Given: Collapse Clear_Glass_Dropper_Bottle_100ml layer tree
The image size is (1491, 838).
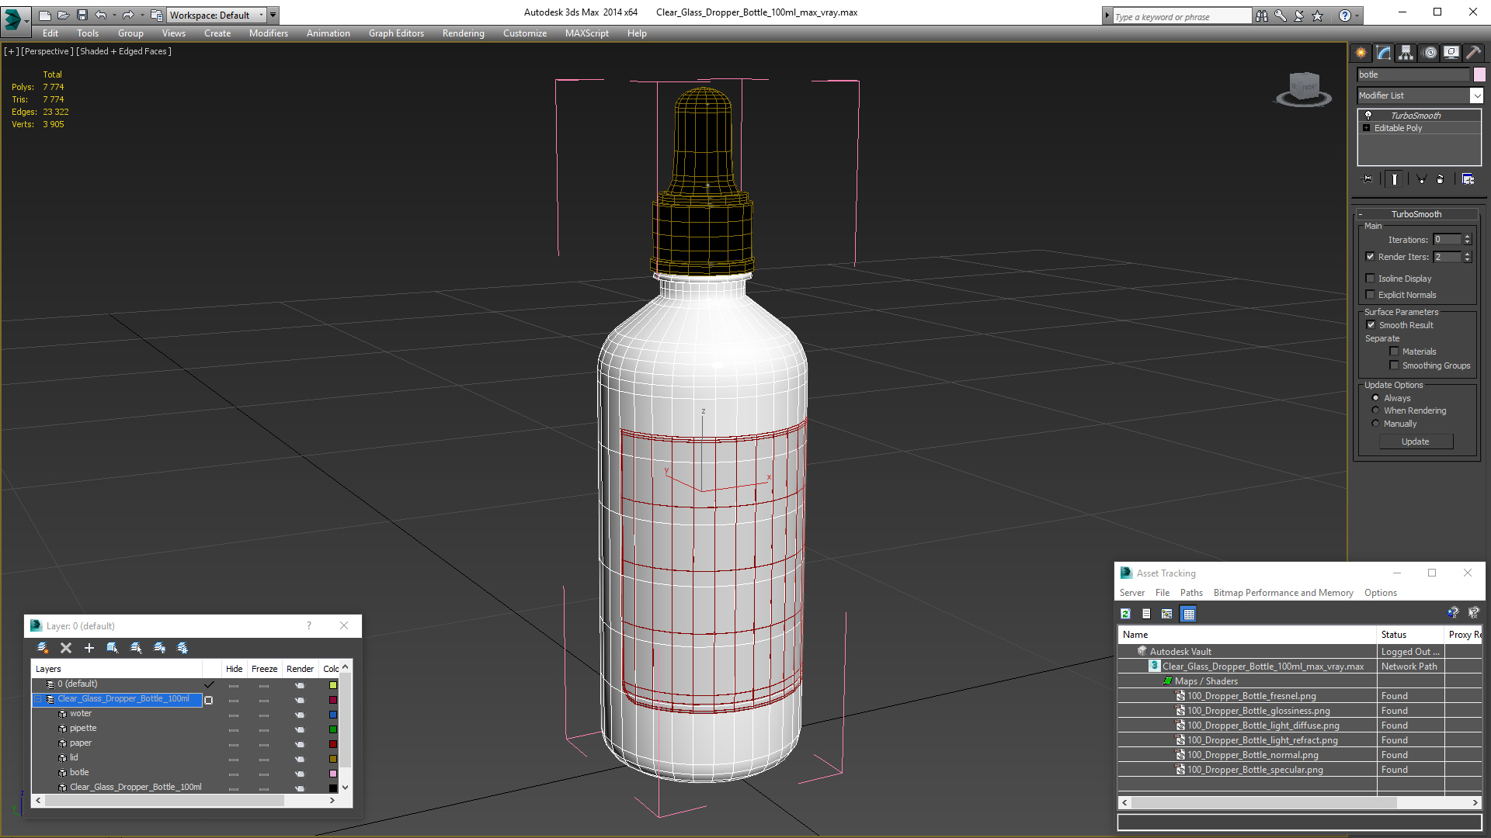Looking at the screenshot, I should pyautogui.click(x=37, y=699).
